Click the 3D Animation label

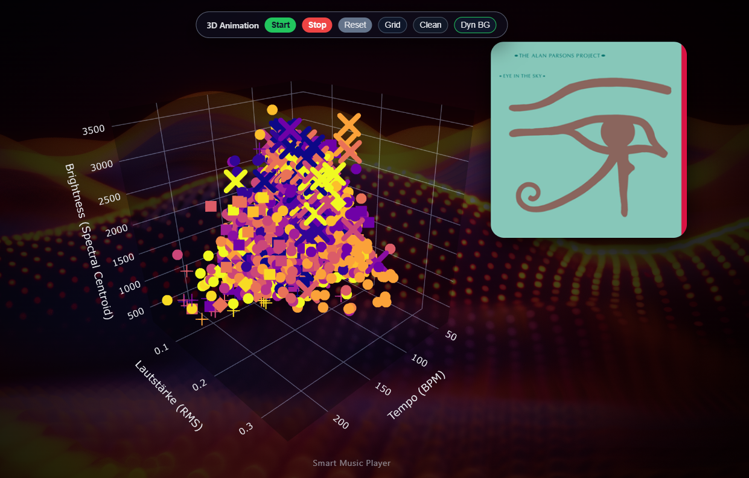point(232,25)
